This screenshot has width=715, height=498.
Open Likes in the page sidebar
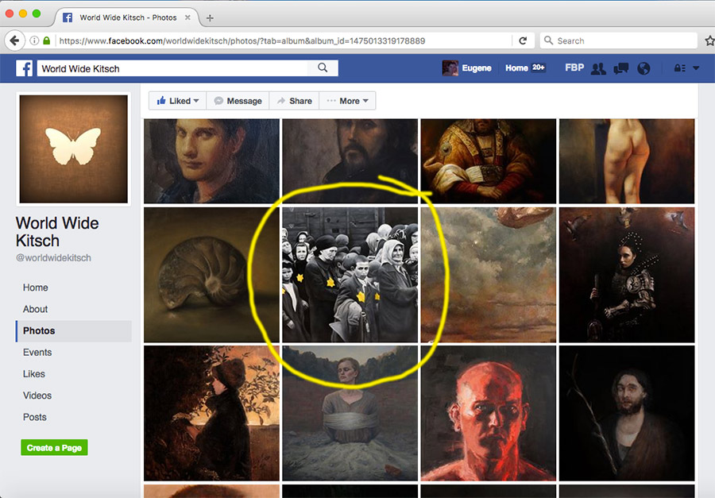(33, 373)
